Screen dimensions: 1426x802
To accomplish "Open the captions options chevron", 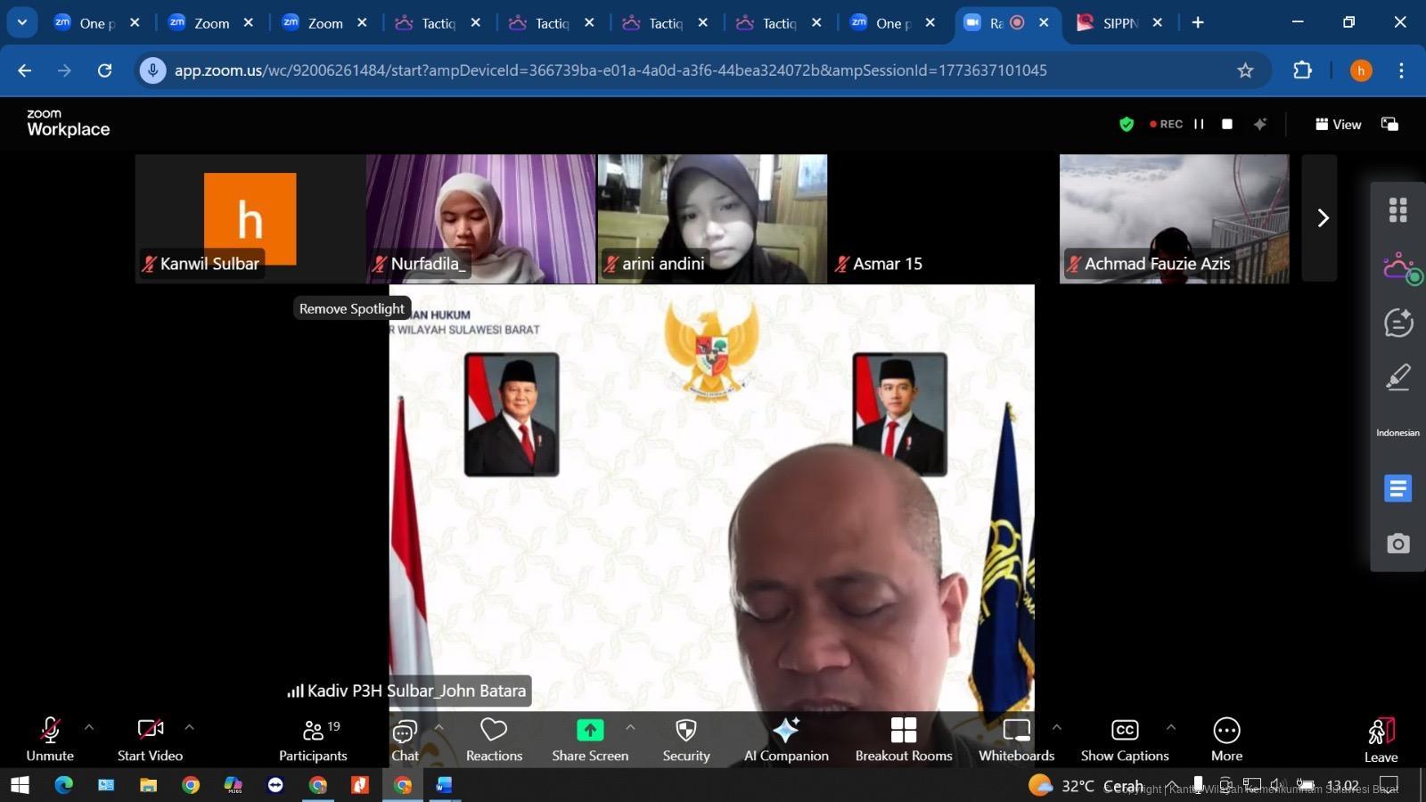I will (x=1169, y=727).
